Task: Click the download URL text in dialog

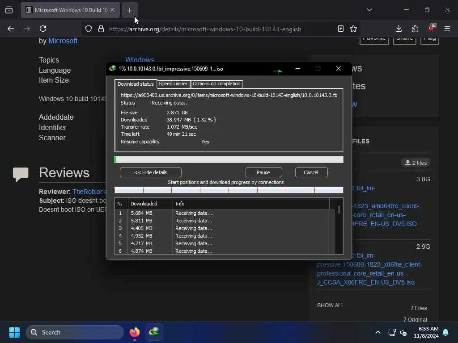Action: click(x=229, y=95)
